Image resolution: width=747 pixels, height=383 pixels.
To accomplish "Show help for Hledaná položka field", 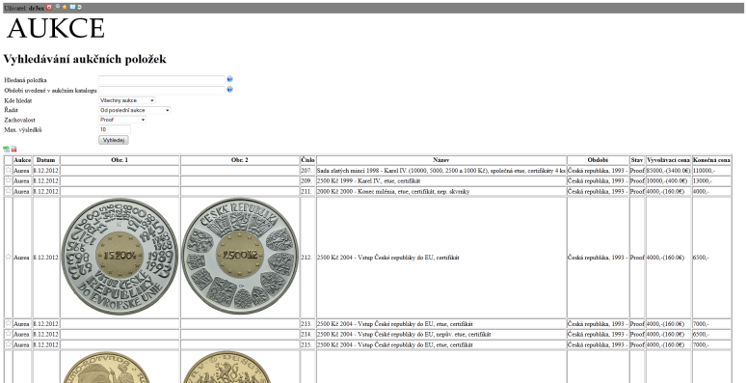I will 229,79.
